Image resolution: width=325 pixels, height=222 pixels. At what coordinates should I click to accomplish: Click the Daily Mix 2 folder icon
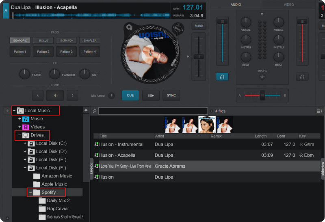click(42, 201)
